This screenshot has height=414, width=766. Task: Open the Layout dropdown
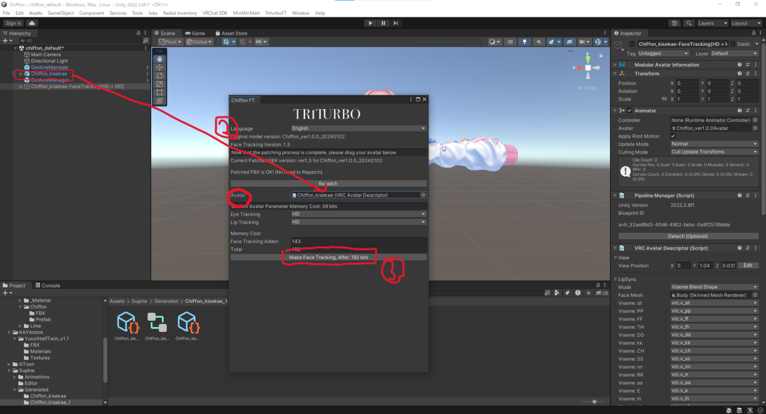(x=746, y=23)
